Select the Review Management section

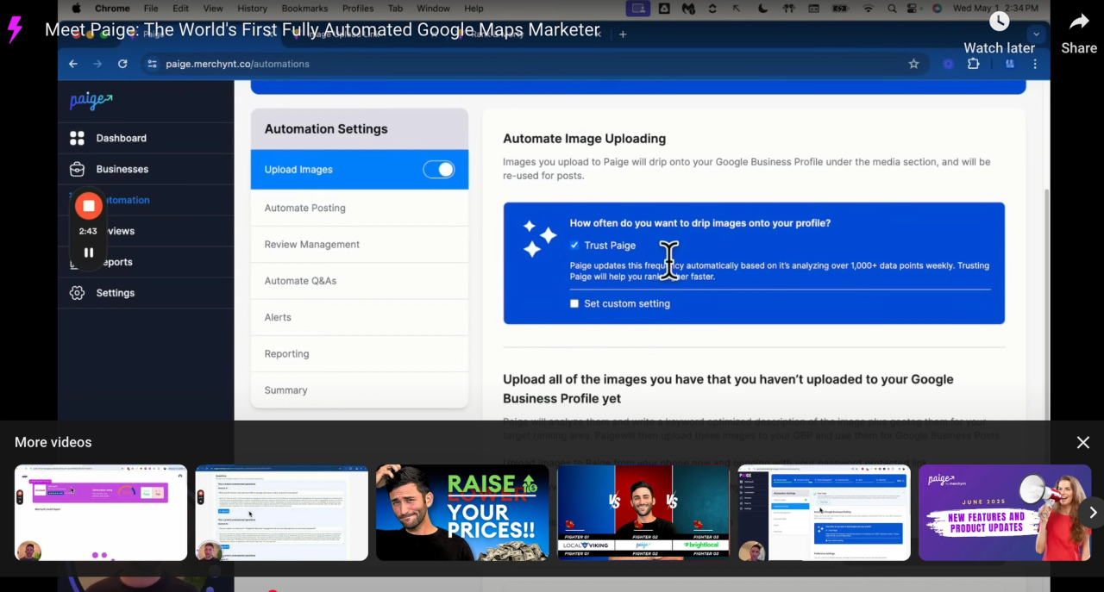[x=311, y=244]
